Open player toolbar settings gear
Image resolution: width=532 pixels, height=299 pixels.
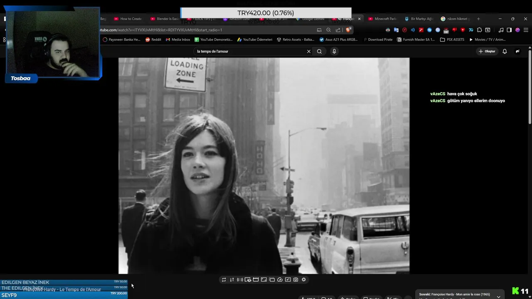pos(304,279)
